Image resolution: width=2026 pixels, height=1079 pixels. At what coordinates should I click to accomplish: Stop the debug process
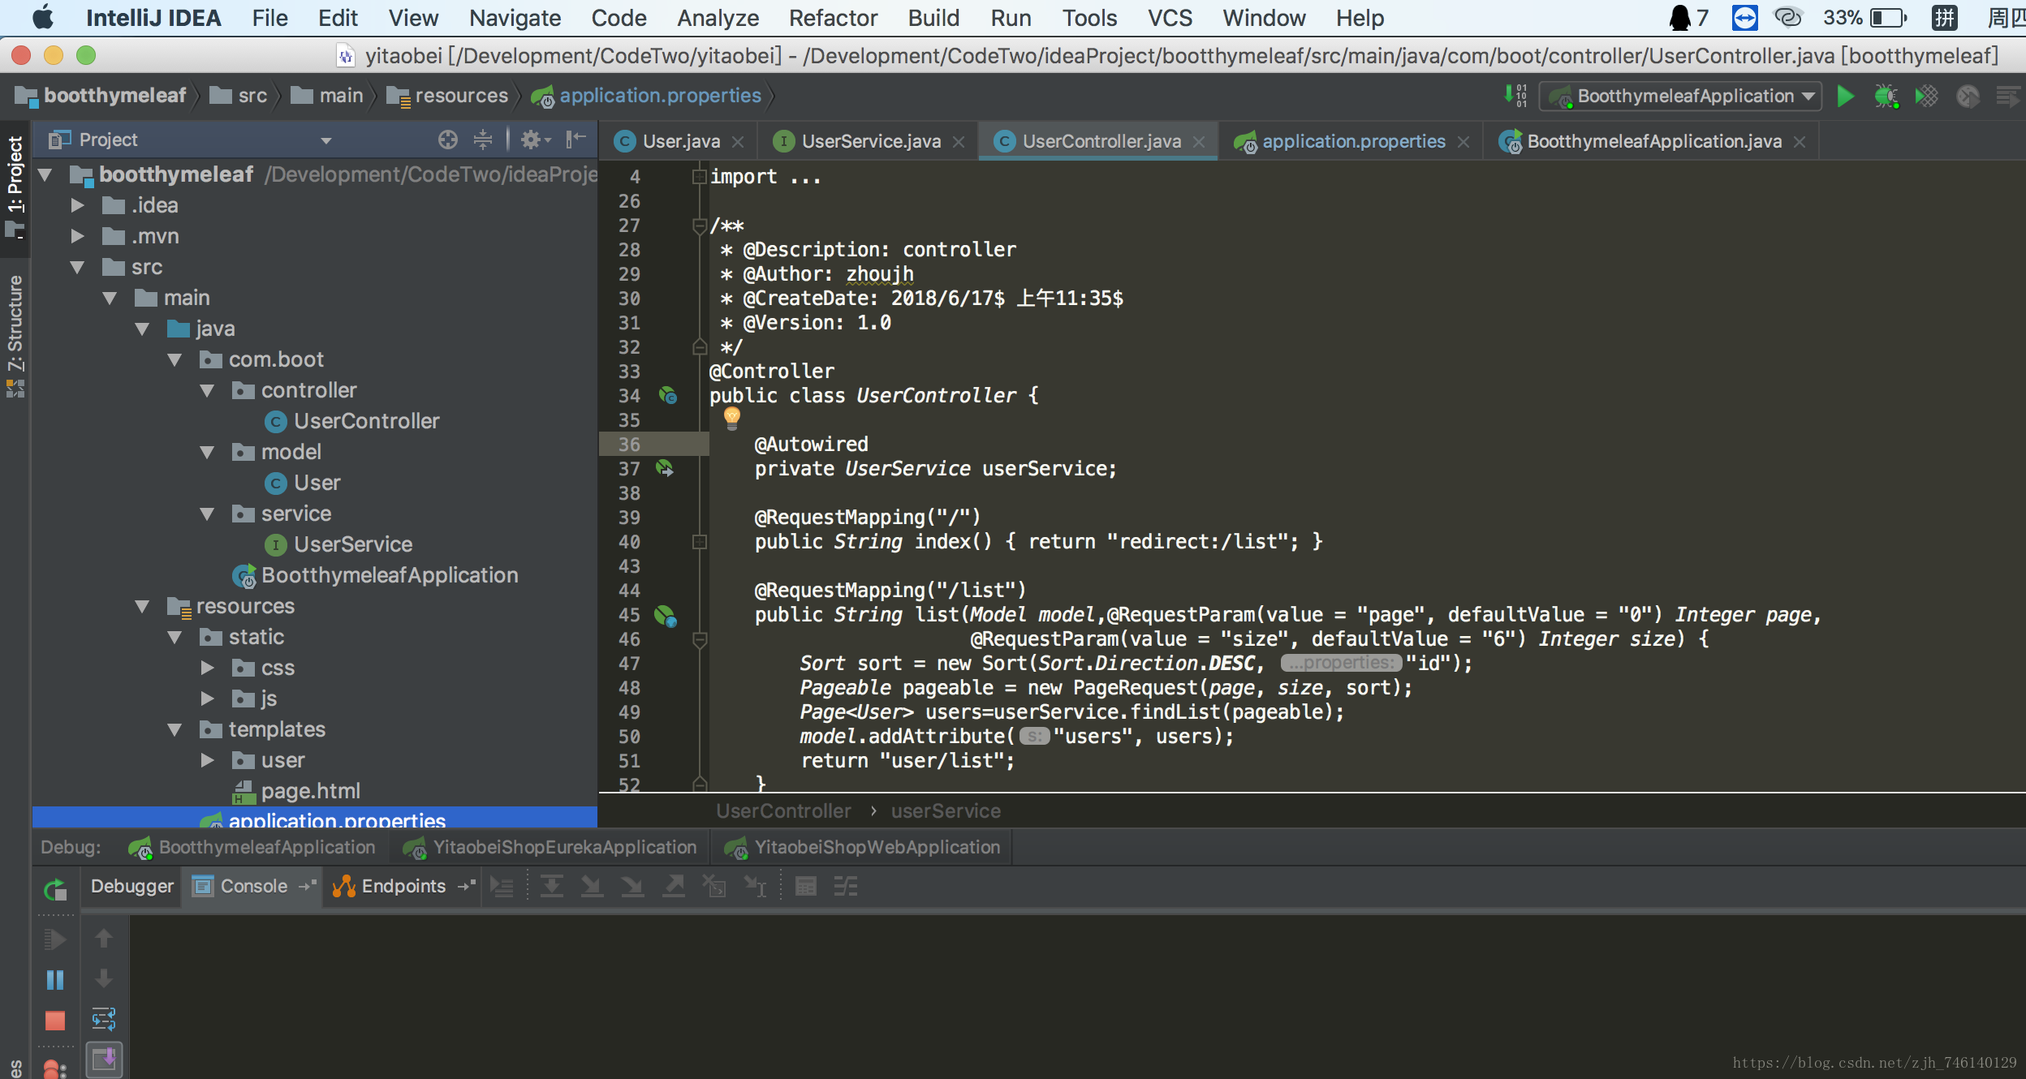[x=55, y=1021]
